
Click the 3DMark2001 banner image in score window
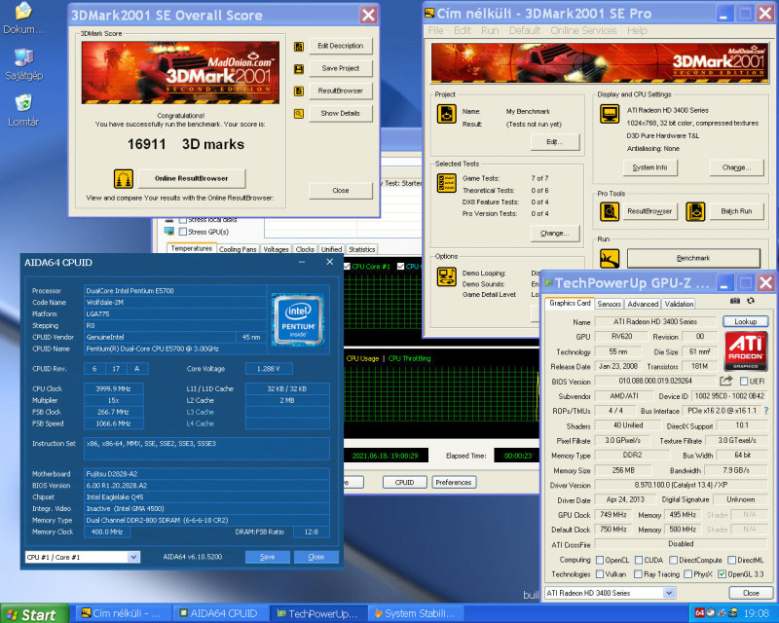click(x=180, y=73)
